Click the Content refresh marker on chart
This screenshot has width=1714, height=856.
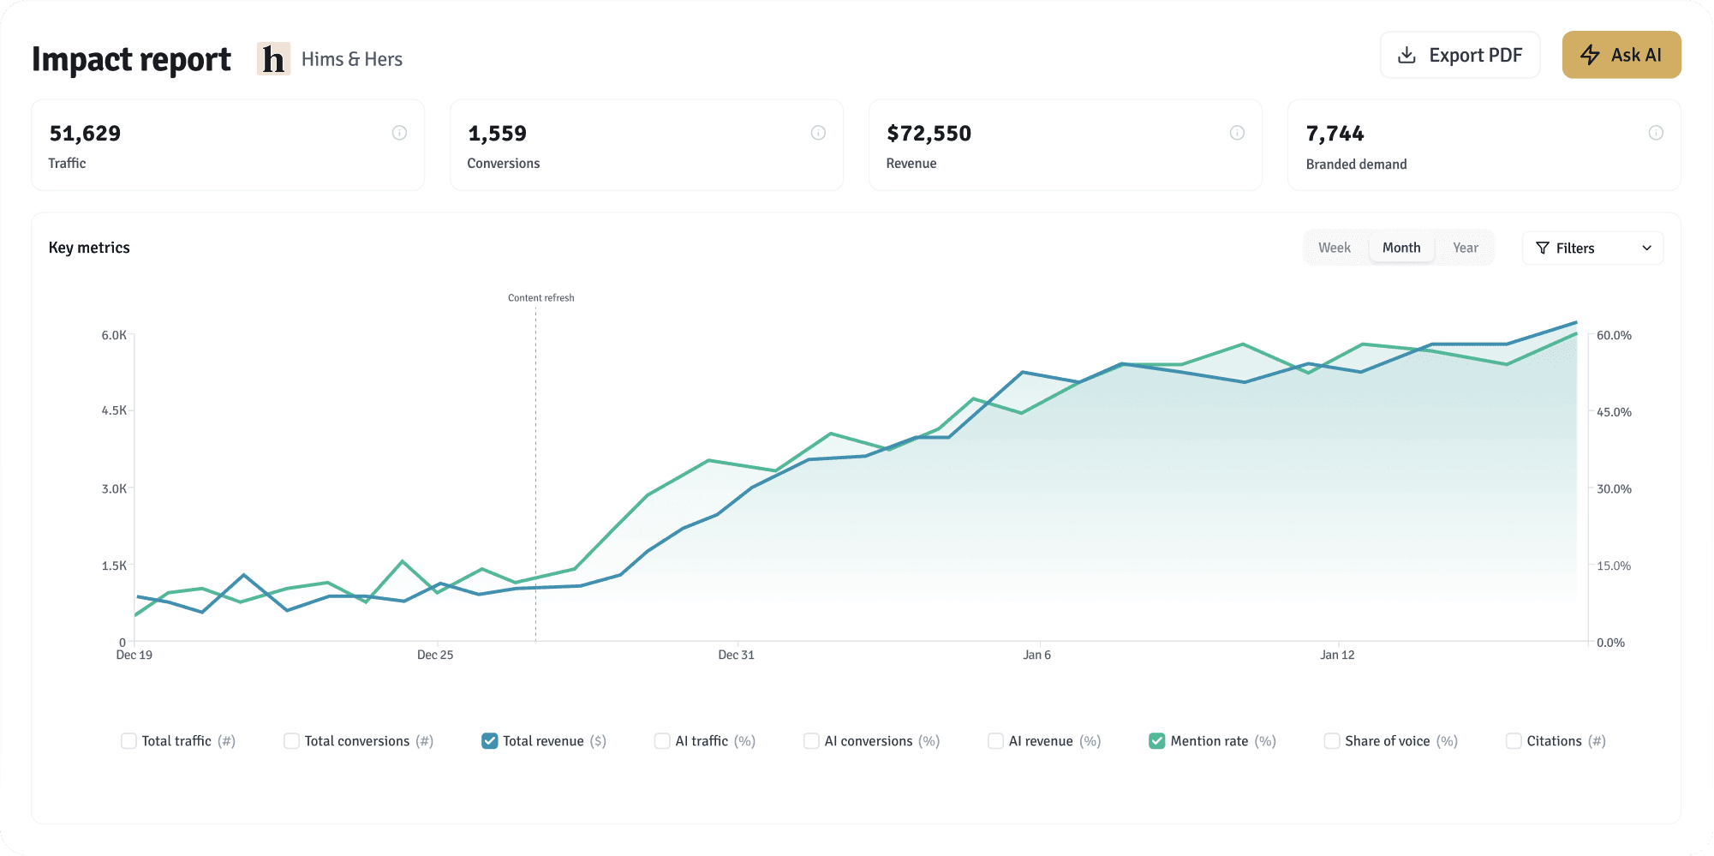coord(540,297)
